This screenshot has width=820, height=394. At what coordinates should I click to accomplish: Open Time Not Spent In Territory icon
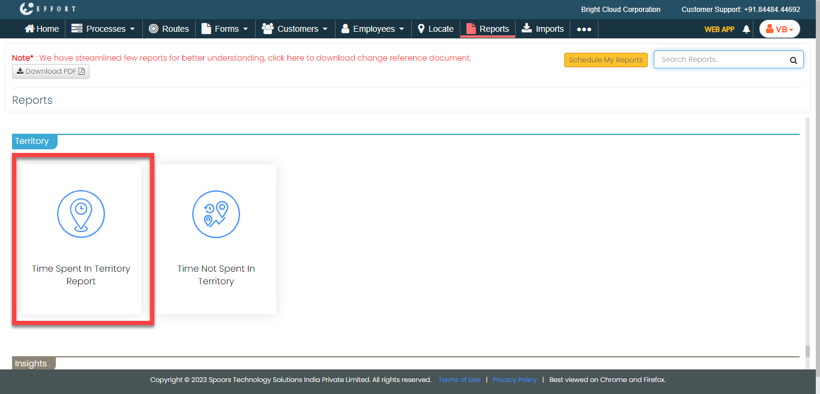[216, 215]
